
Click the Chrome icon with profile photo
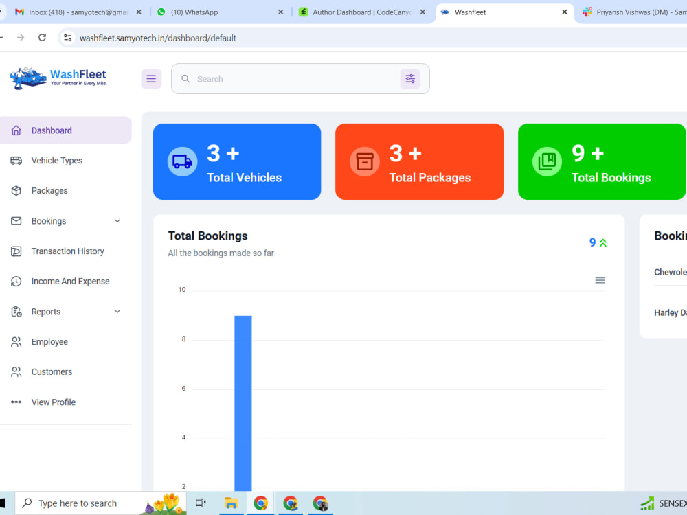320,503
